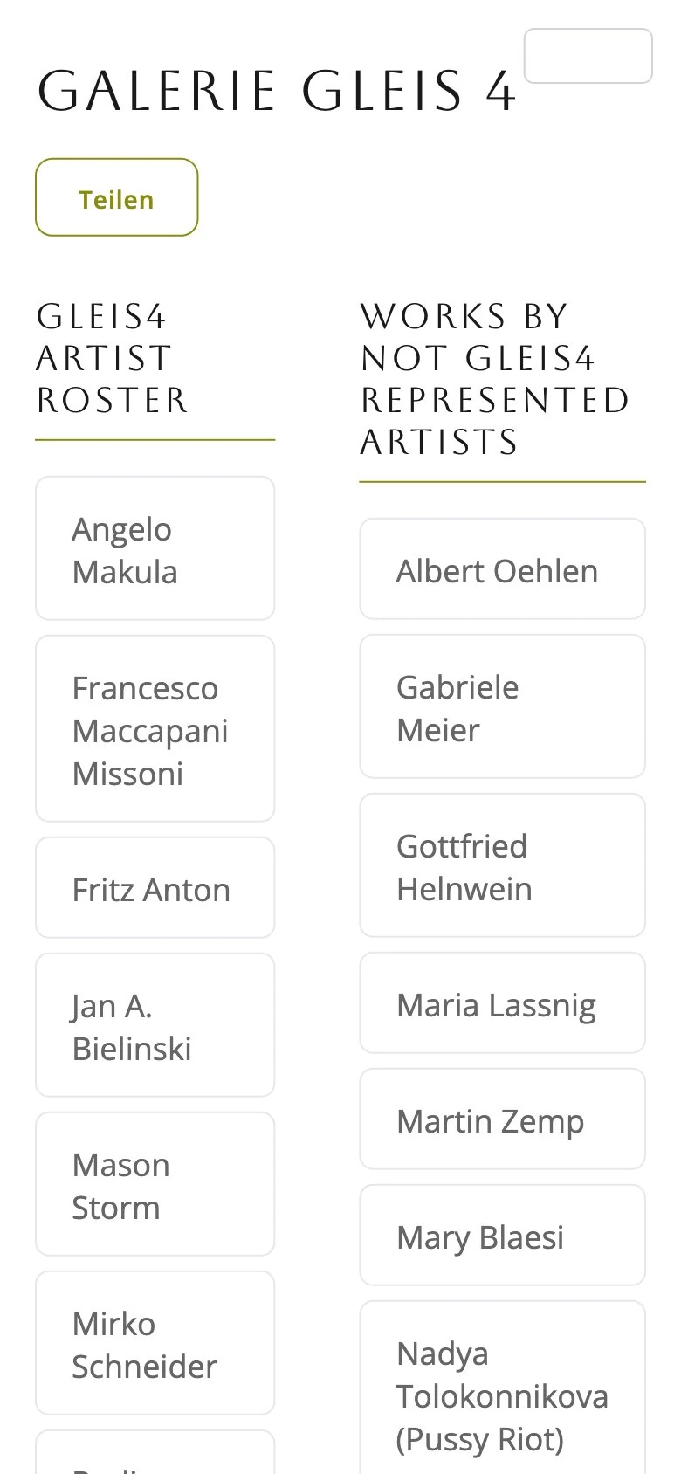Viewport: 681px width, 1474px height.
Task: Click the underline beneath Artist Roster heading
Action: click(x=155, y=440)
